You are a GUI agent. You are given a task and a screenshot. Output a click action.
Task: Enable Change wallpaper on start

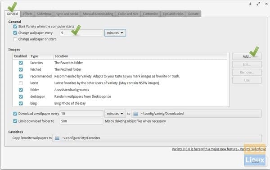point(15,39)
